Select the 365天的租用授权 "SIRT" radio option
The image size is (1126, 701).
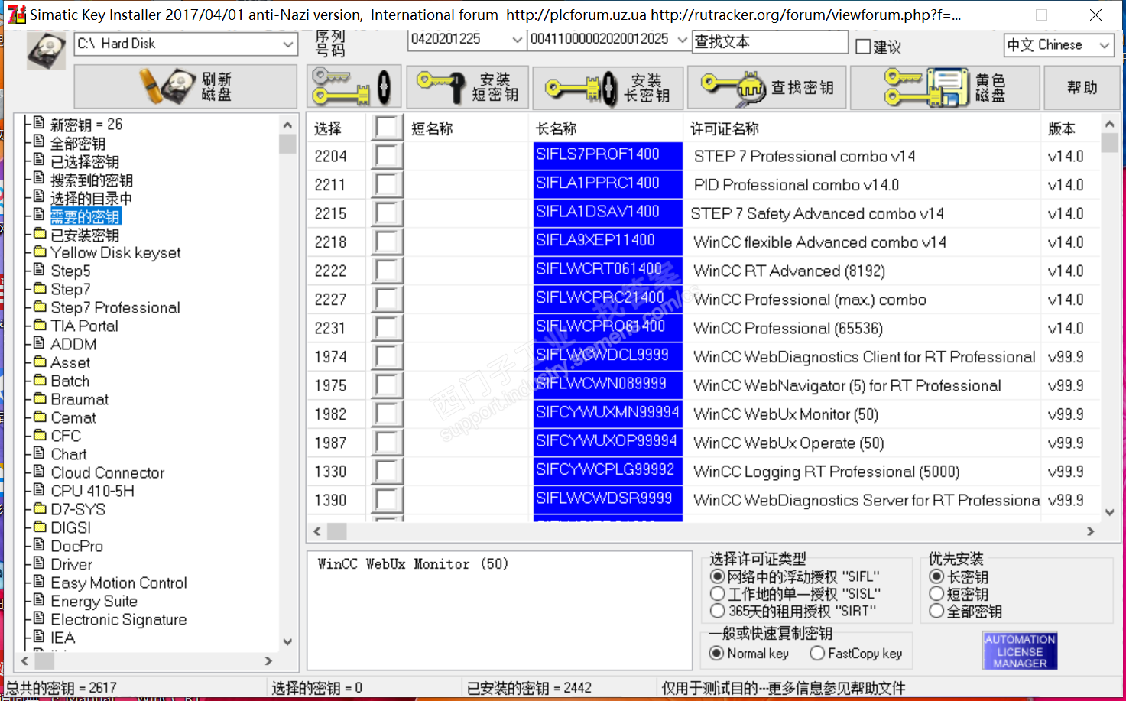[717, 611]
